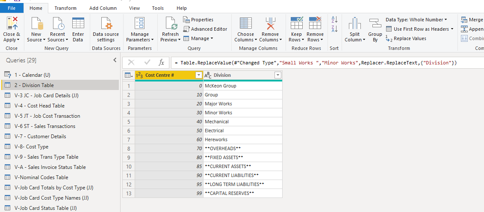
Task: Click inside the formula bar text
Action: click(316, 63)
